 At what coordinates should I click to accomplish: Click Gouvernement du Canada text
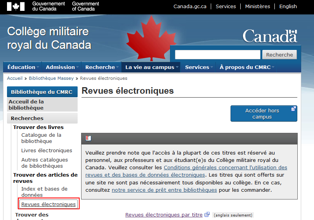point(49,6)
